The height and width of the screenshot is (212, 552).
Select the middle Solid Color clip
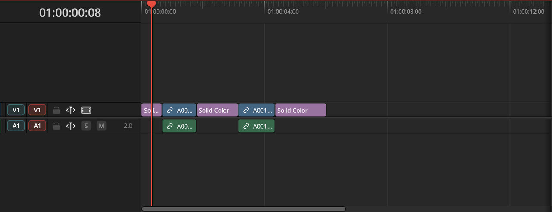pos(217,110)
